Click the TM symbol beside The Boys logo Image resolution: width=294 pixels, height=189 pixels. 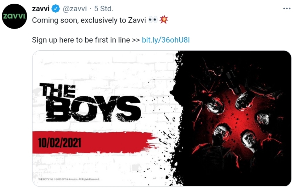(141, 98)
